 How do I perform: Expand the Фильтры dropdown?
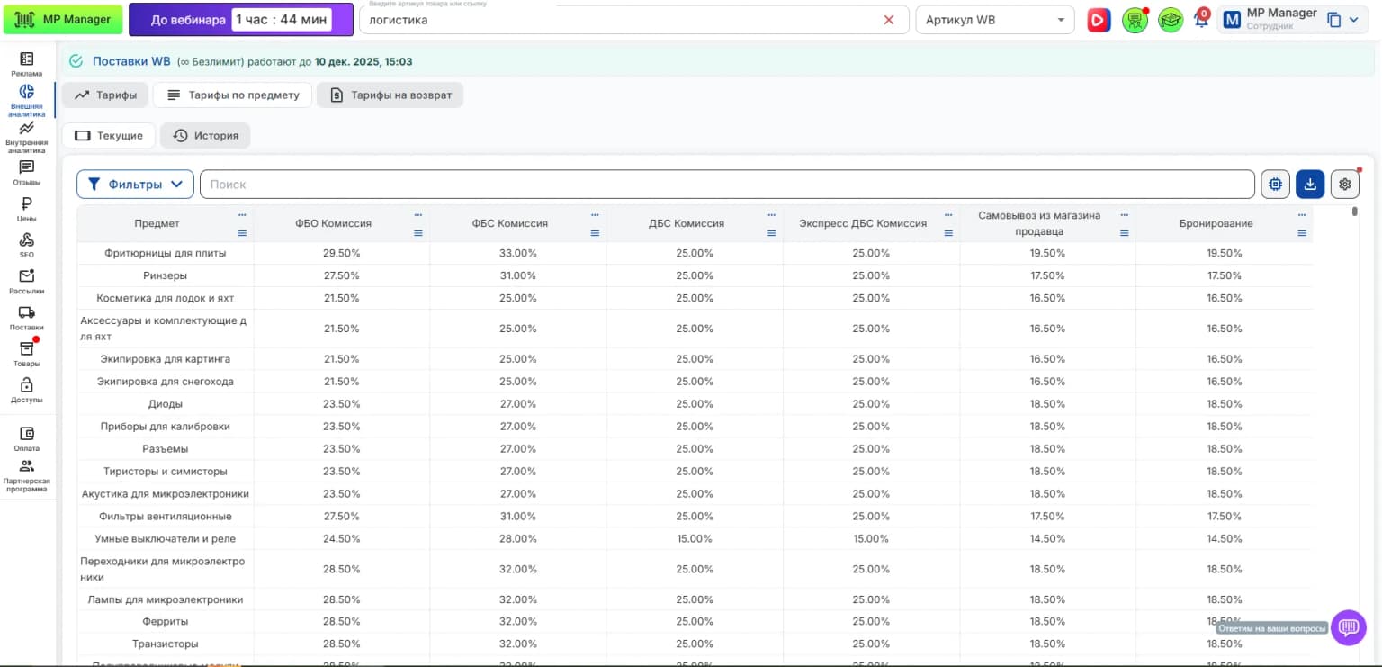click(x=135, y=184)
